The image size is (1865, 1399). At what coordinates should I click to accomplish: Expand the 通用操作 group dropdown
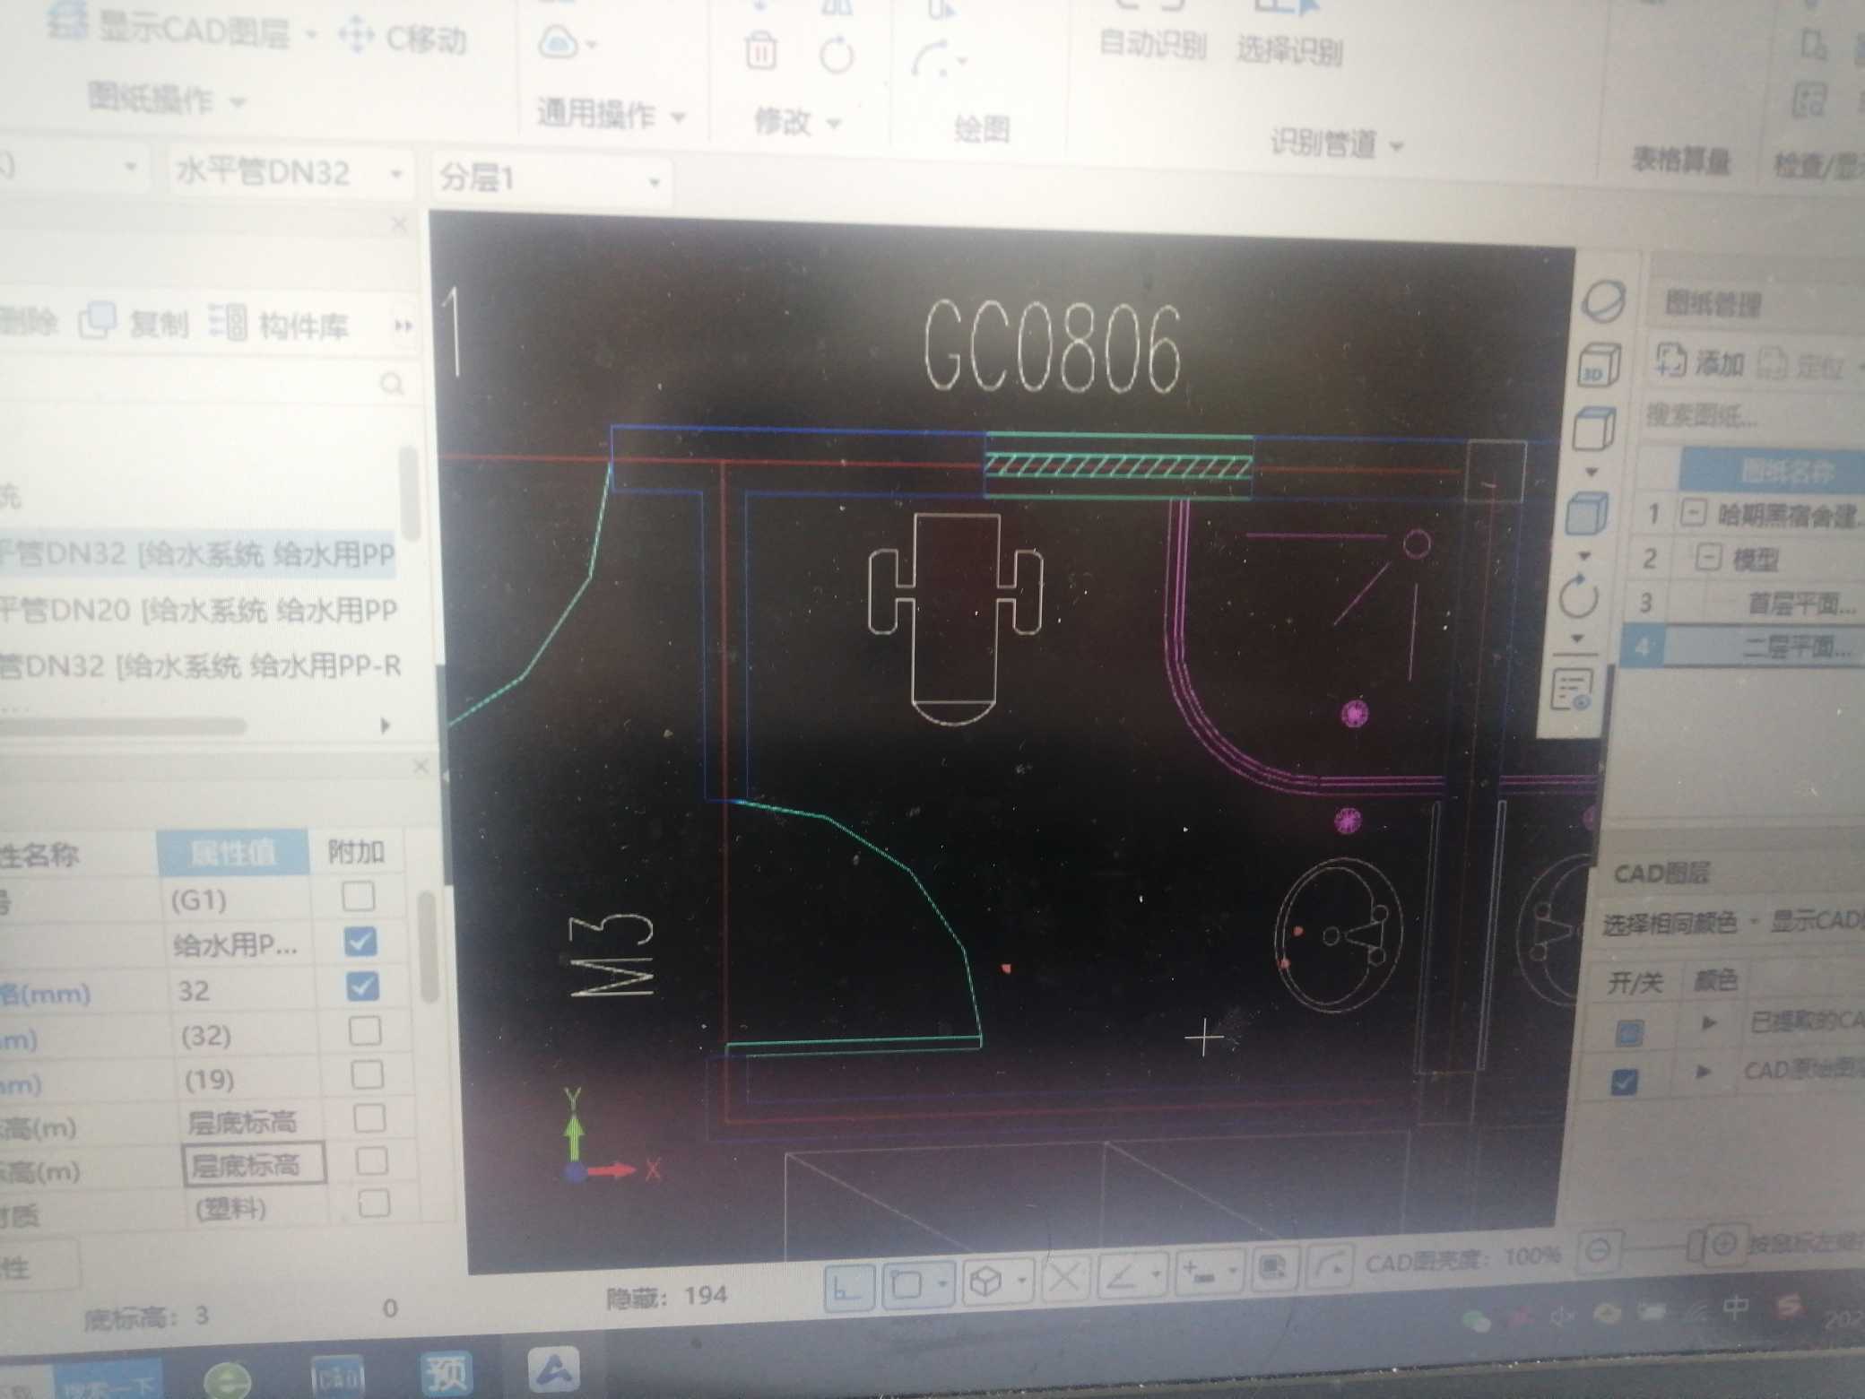point(678,117)
